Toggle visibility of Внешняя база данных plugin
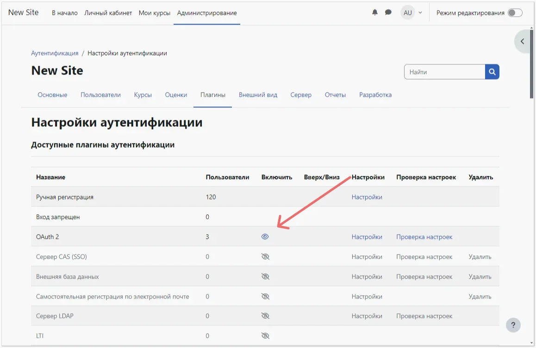Screen dimensions: 536x348 pyautogui.click(x=265, y=276)
